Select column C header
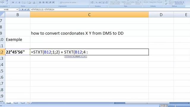 point(89,15)
